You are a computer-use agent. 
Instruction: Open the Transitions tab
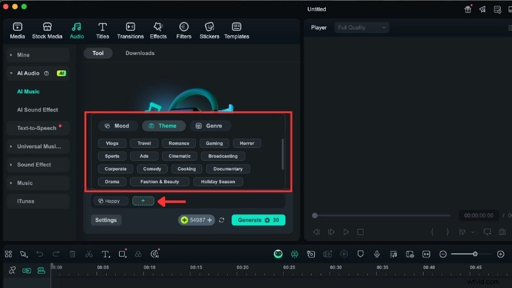click(x=131, y=31)
